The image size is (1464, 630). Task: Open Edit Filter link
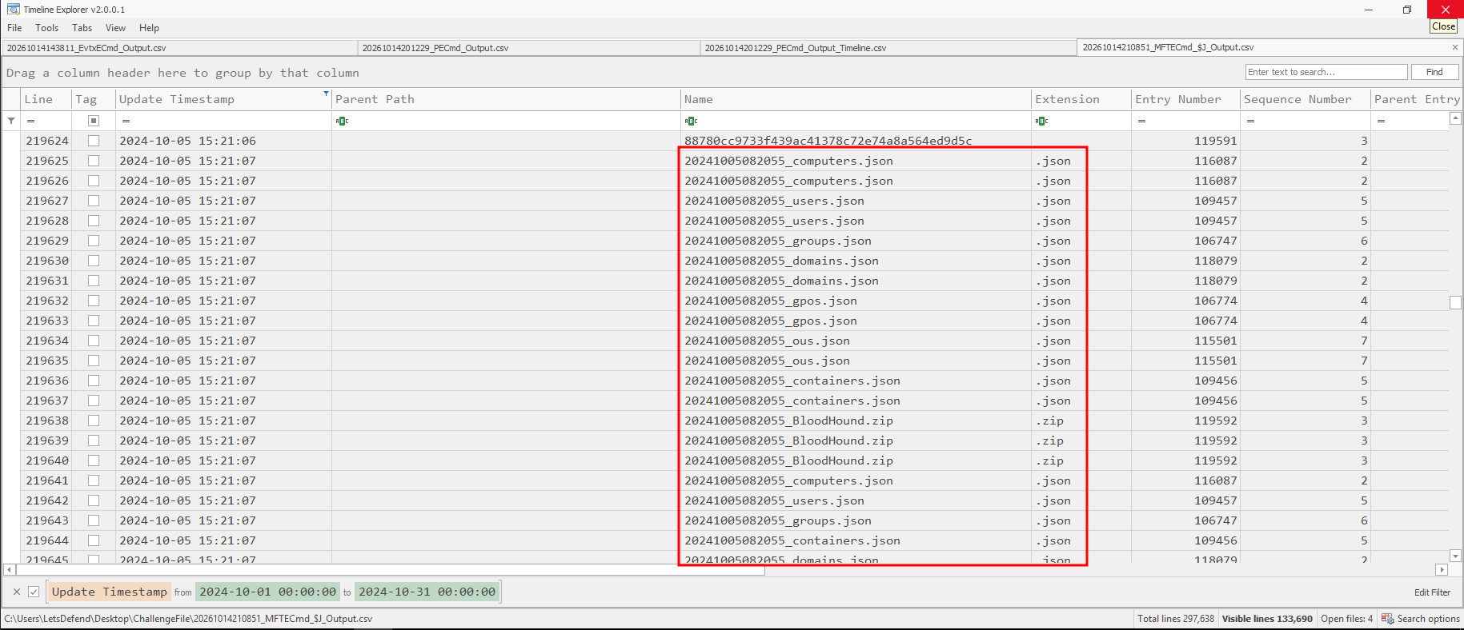click(1432, 592)
